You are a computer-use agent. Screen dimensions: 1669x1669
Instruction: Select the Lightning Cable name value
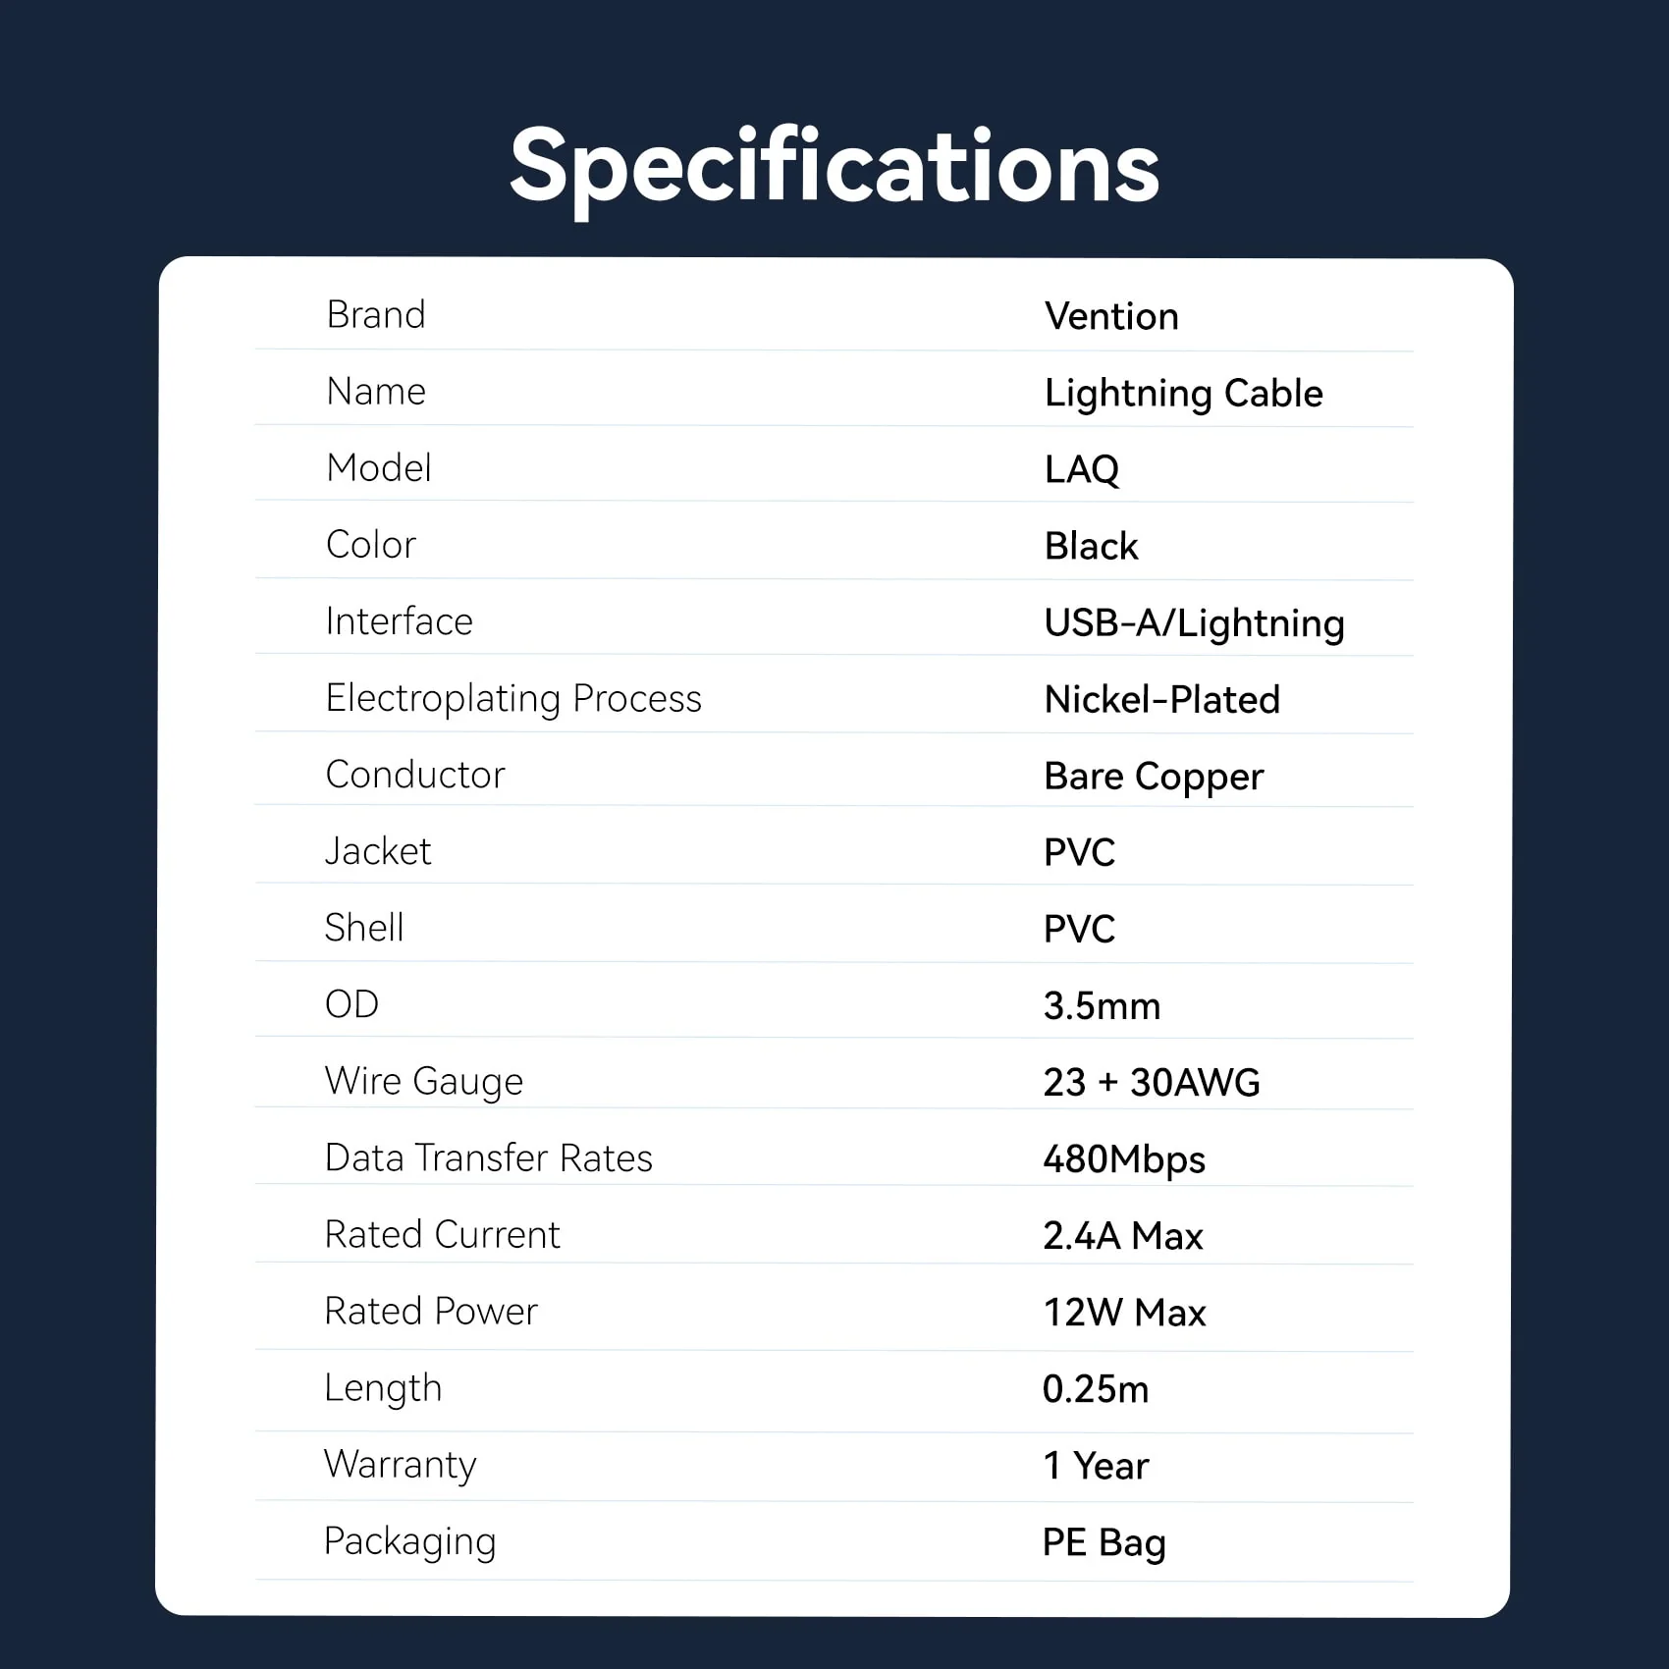pos(1184,395)
